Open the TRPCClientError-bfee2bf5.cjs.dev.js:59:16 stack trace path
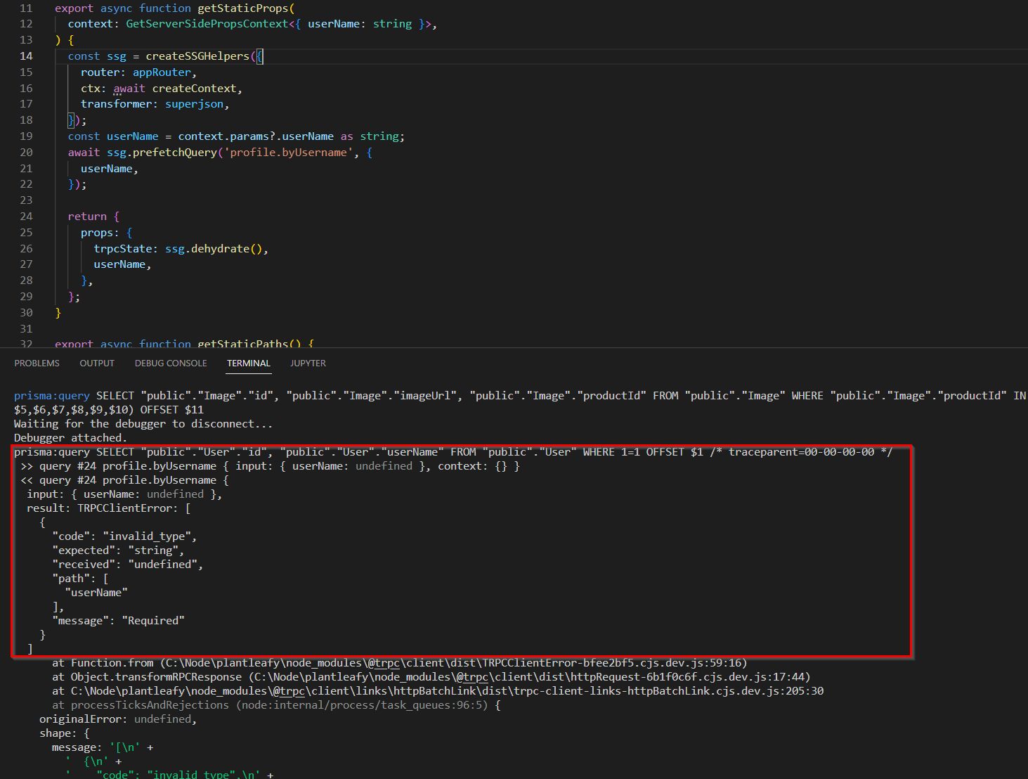 453,663
